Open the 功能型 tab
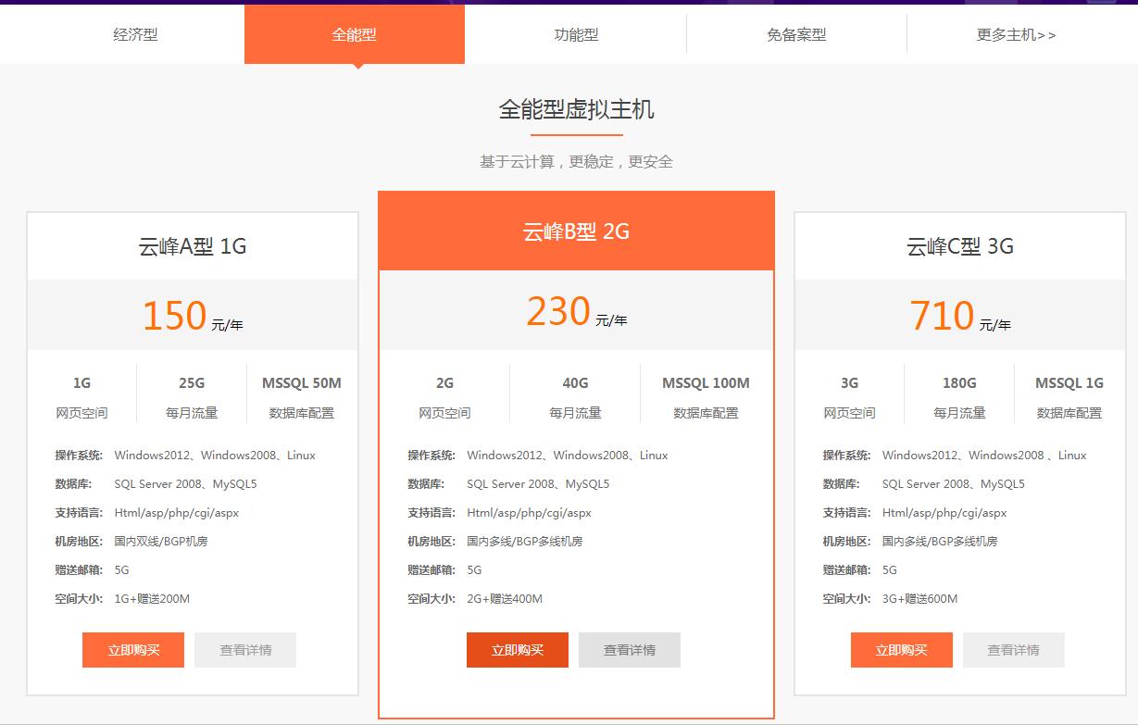The width and height of the screenshot is (1138, 725). point(576,34)
